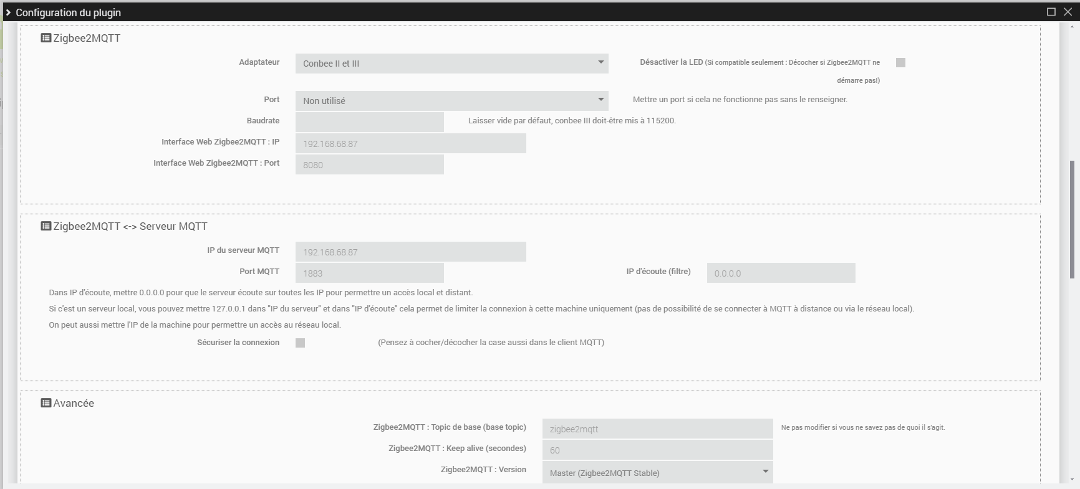Click the Baudrate input field

pos(370,122)
